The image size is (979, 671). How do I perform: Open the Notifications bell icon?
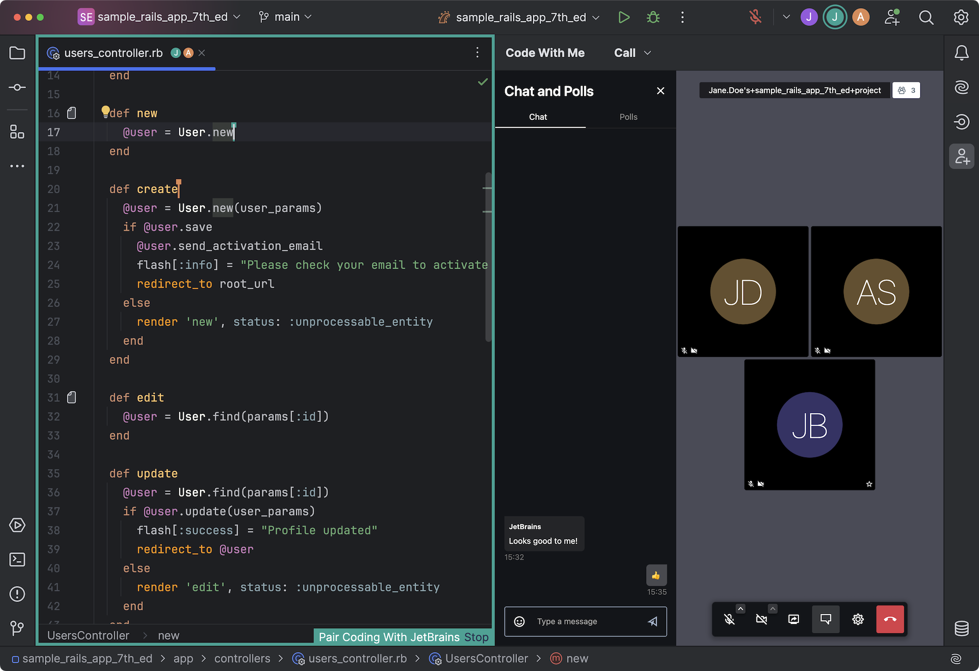[x=962, y=53]
